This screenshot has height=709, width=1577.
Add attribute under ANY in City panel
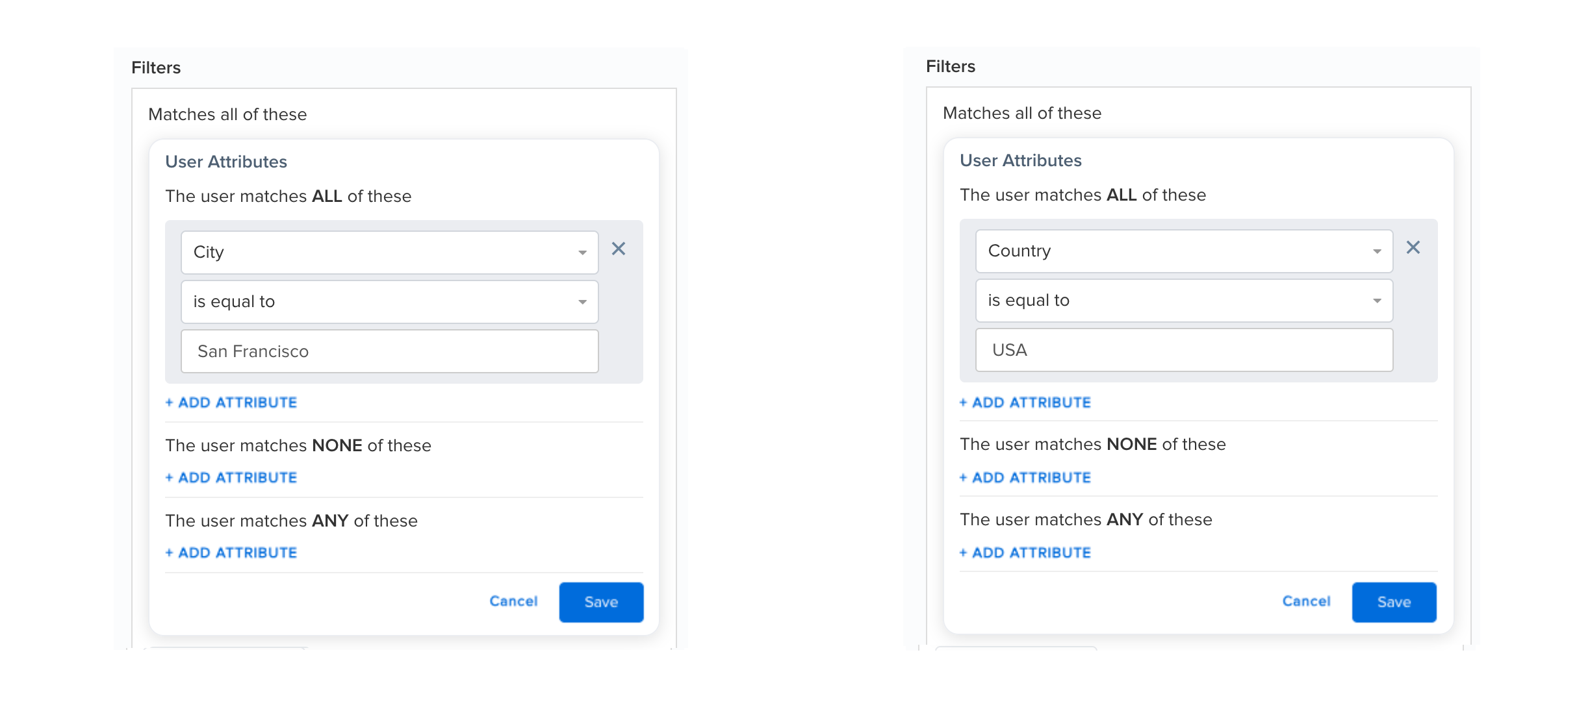point(231,553)
